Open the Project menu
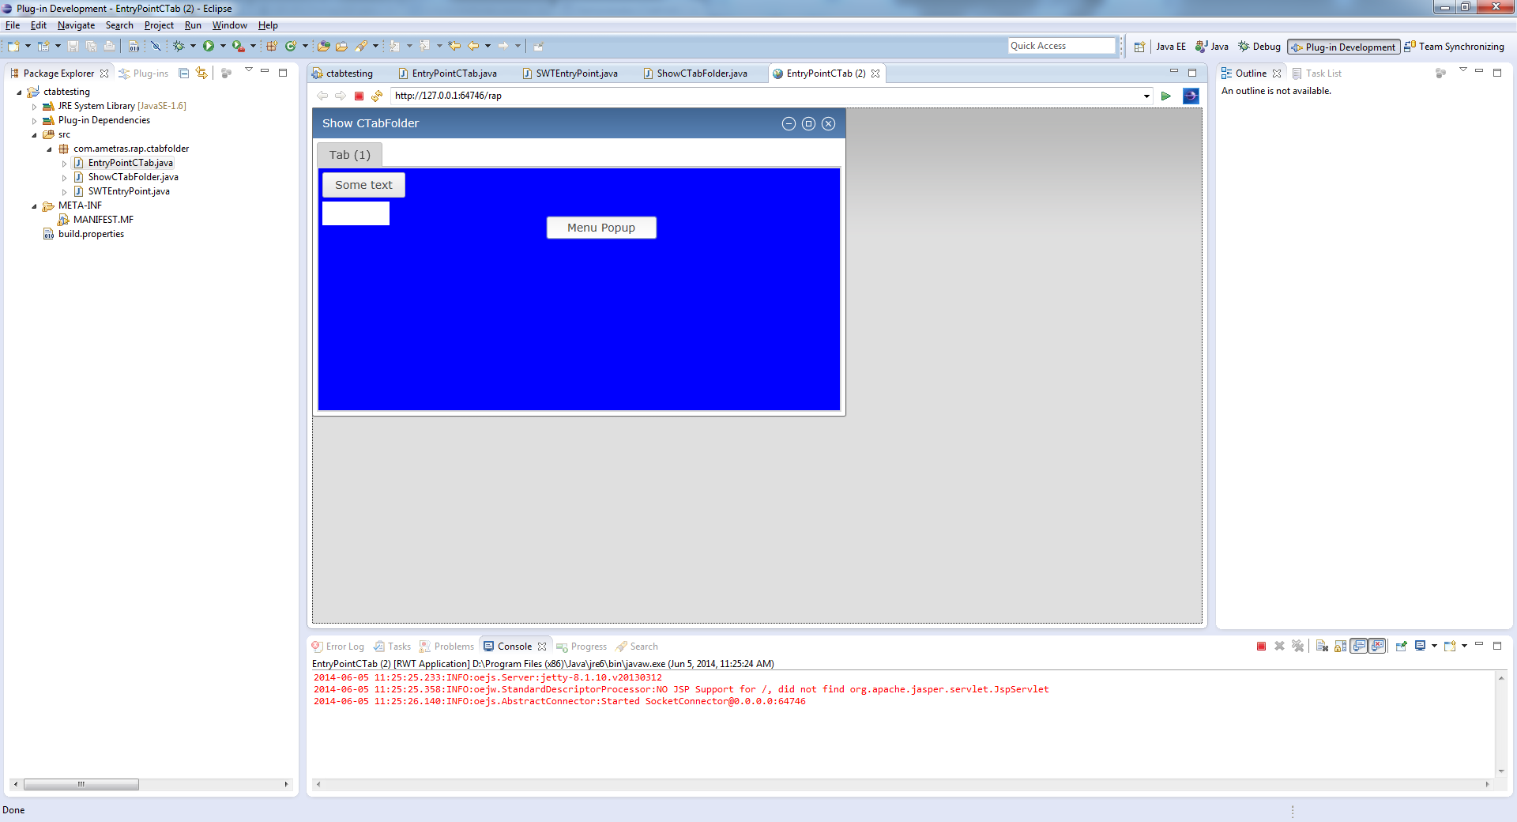Screen dimensions: 1517x822 coord(159,25)
